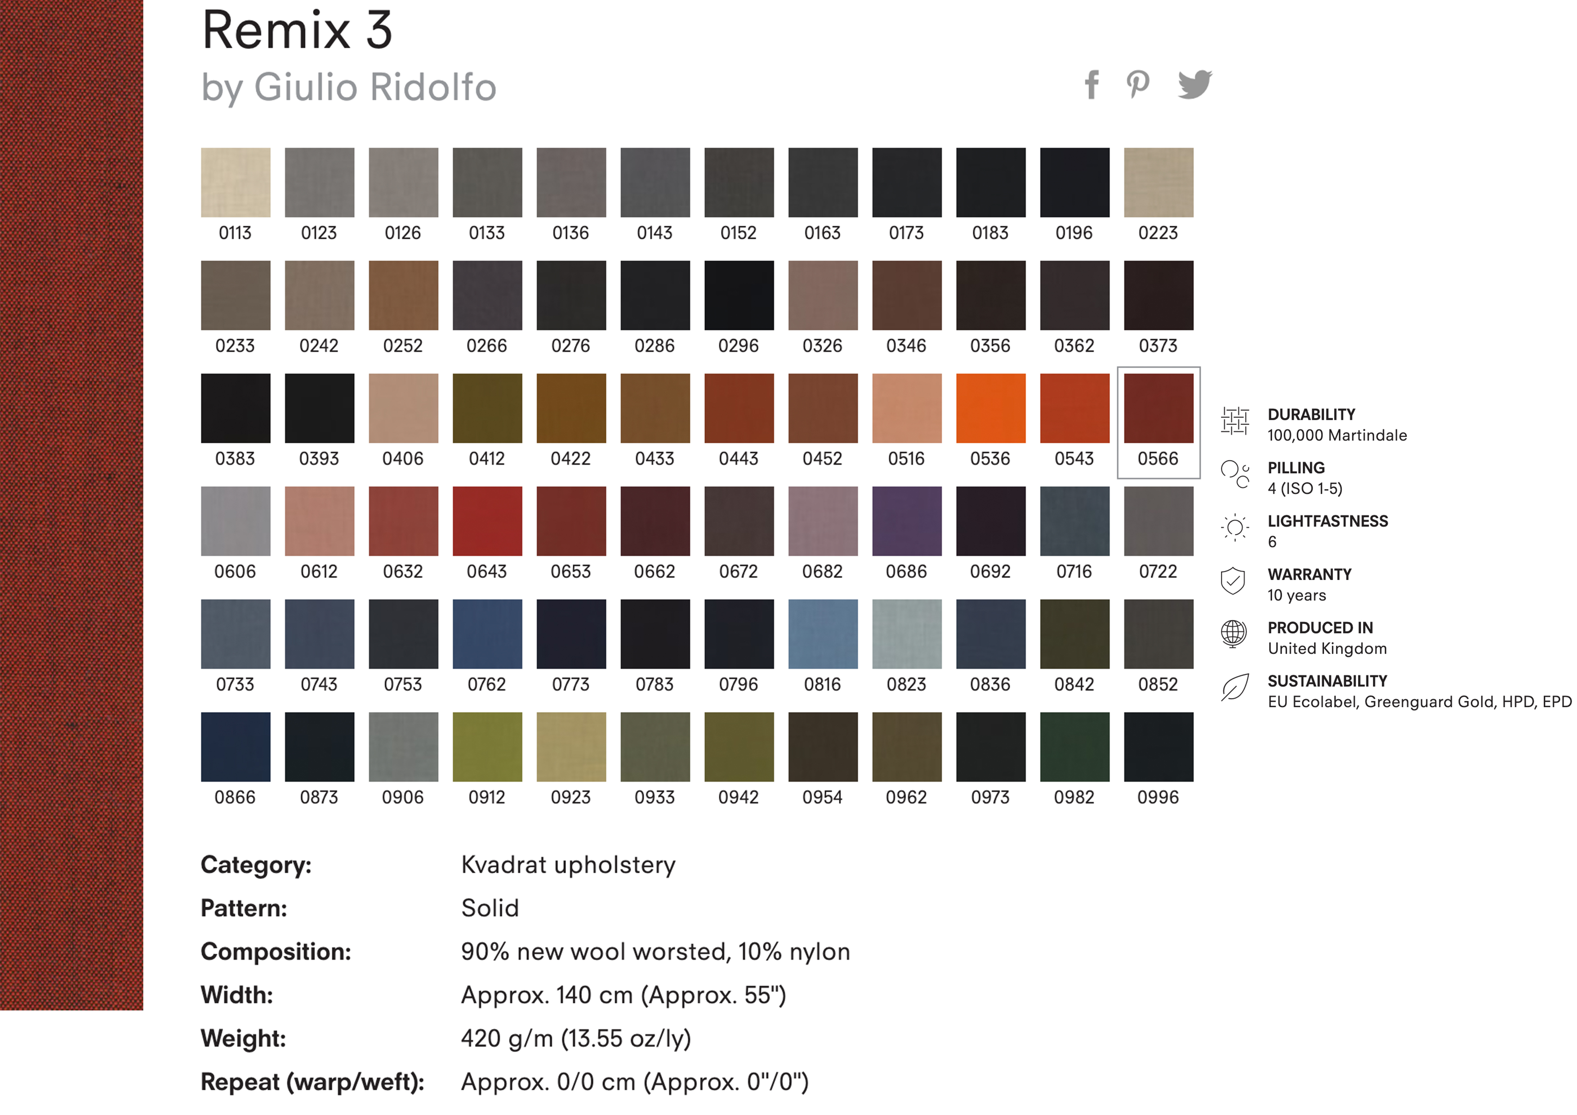Image resolution: width=1577 pixels, height=1115 pixels.
Task: Select the rust swatch 0443
Action: click(x=739, y=409)
